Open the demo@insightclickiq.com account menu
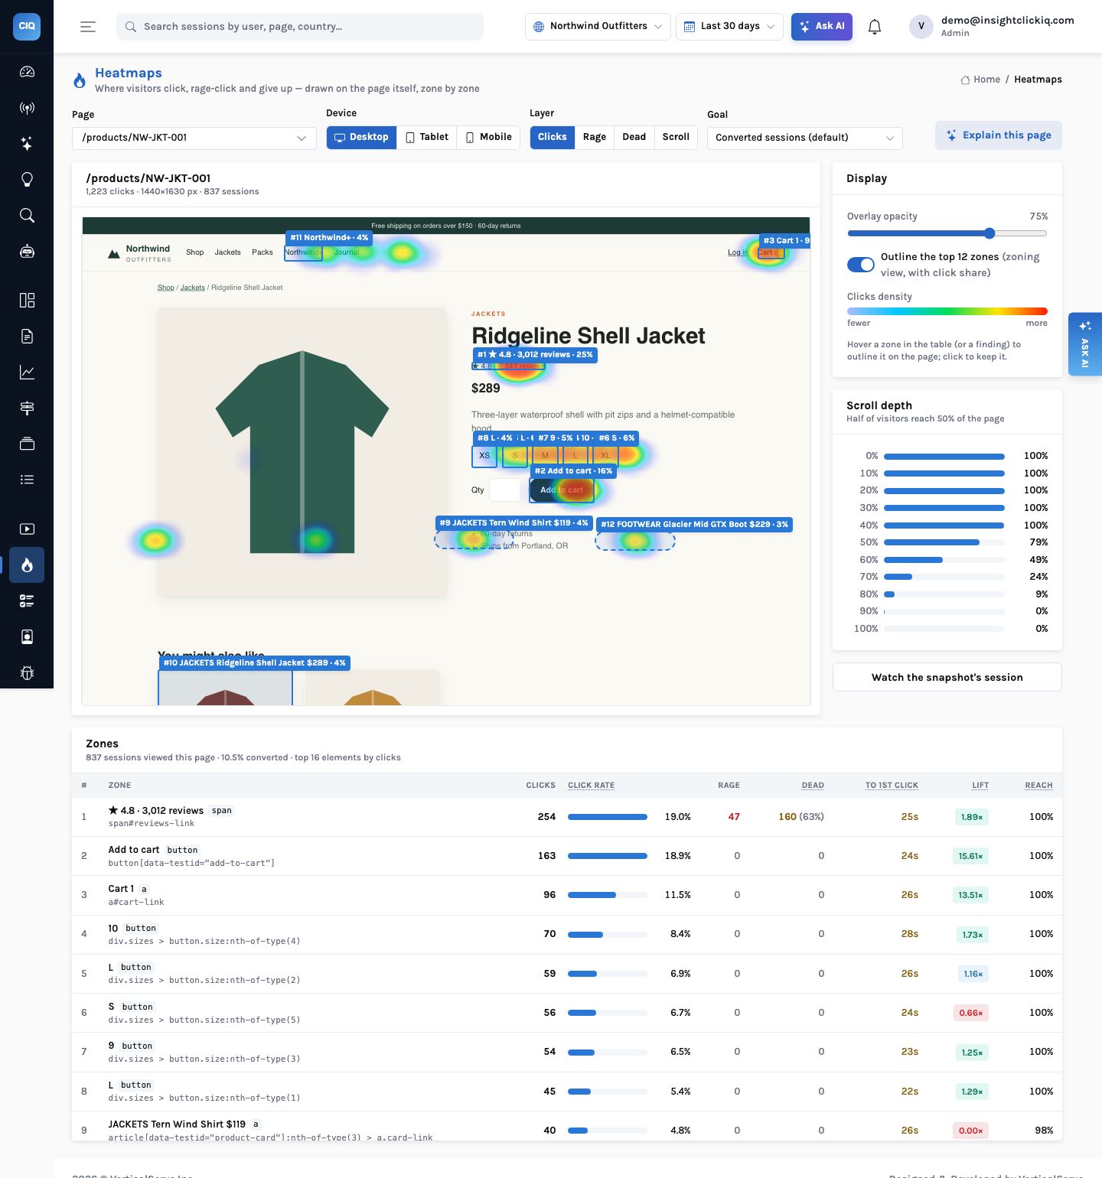The image size is (1102, 1178). tap(991, 26)
